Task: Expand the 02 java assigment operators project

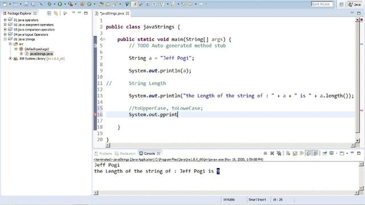Action: (5, 24)
